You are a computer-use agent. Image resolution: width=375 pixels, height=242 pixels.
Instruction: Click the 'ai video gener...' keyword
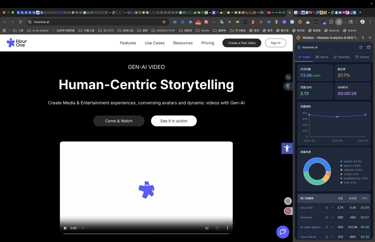(311, 227)
